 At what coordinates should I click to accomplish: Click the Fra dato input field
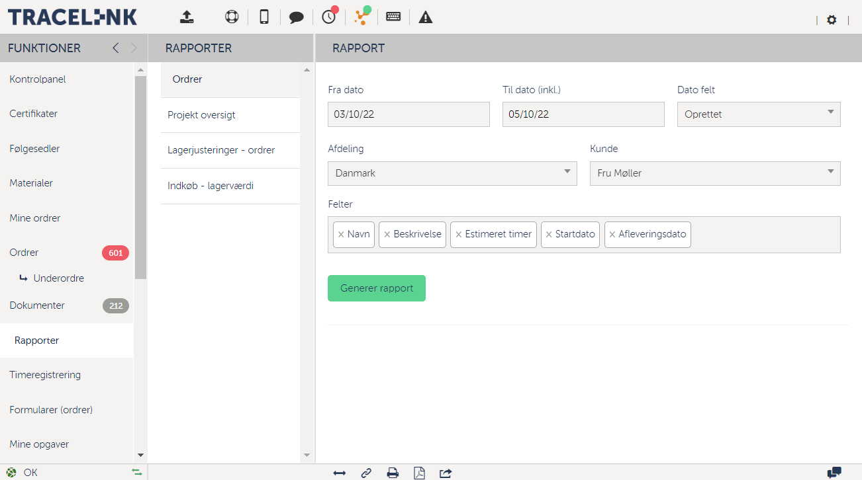point(408,114)
